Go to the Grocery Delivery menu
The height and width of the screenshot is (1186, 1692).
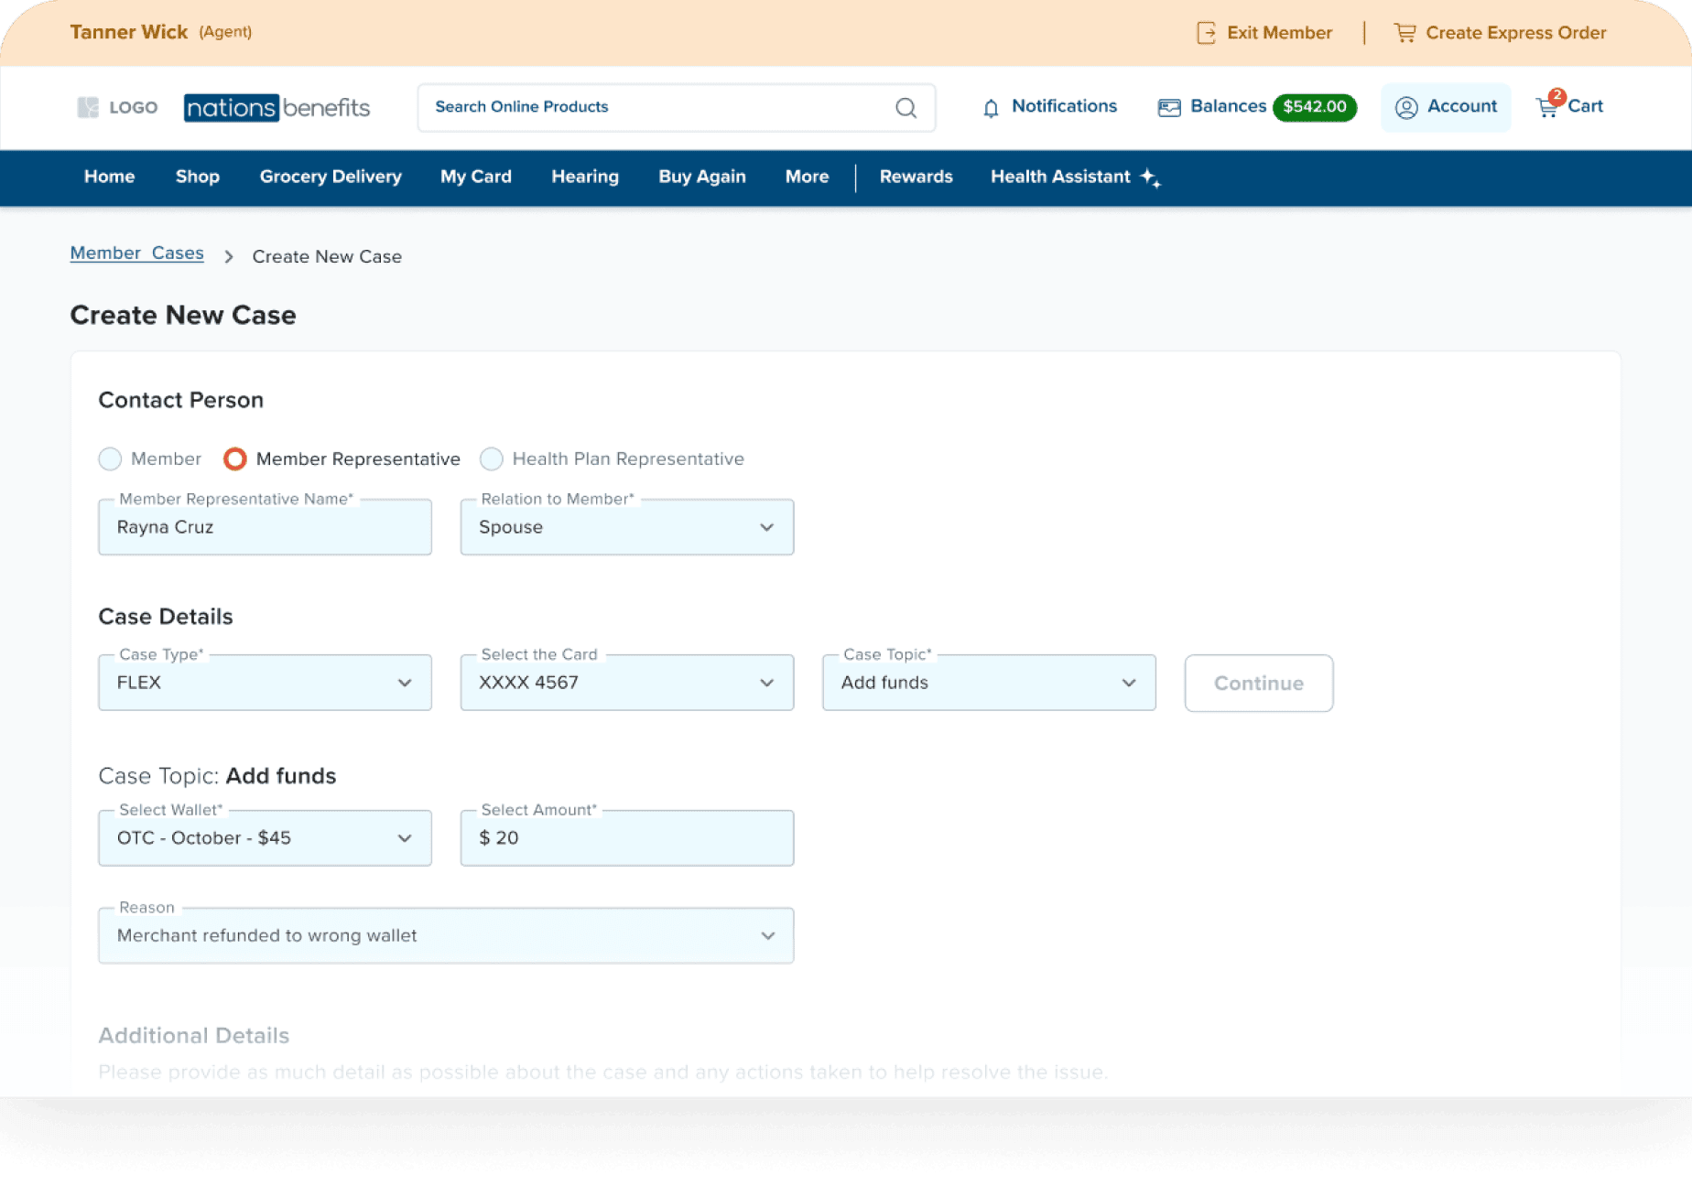tap(331, 177)
